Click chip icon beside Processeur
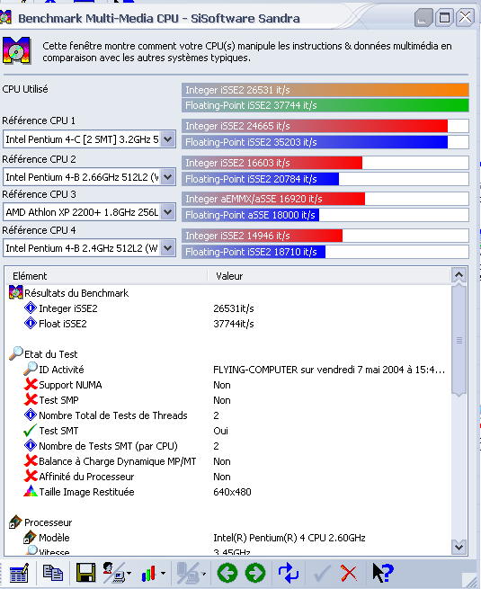 coord(16,522)
